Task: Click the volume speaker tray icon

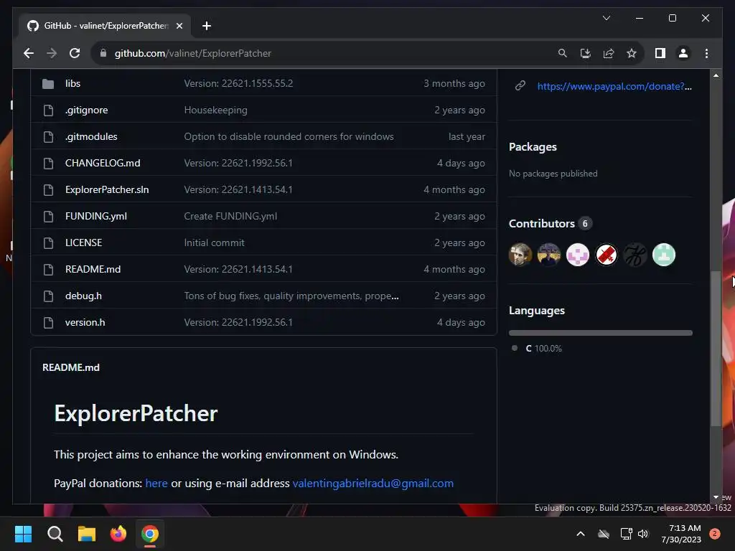Action: tap(643, 534)
